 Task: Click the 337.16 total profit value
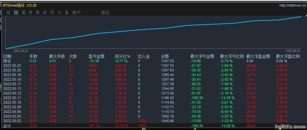tap(94, 126)
